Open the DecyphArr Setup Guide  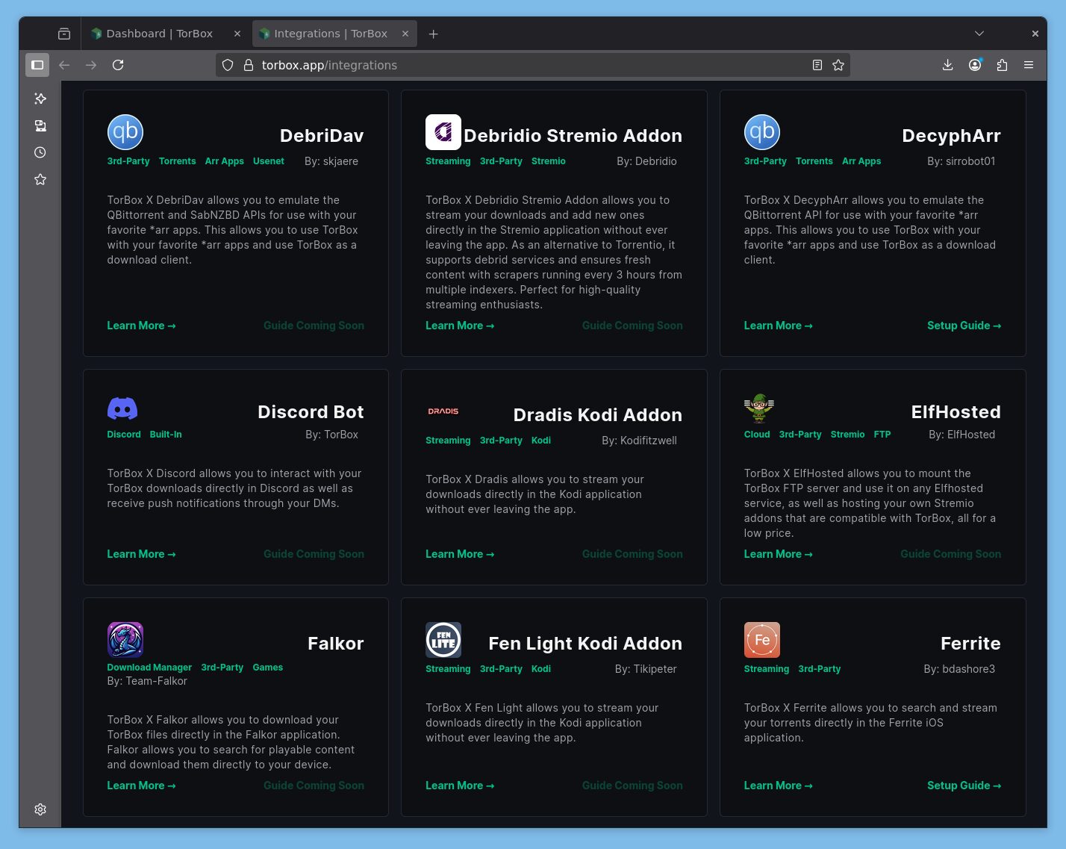click(964, 326)
